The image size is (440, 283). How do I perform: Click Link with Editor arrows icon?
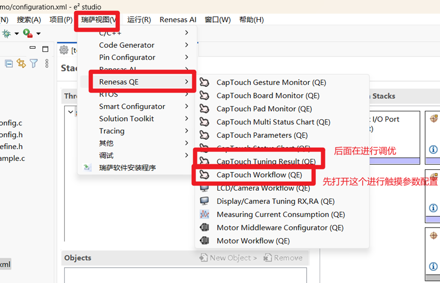[x=21, y=64]
